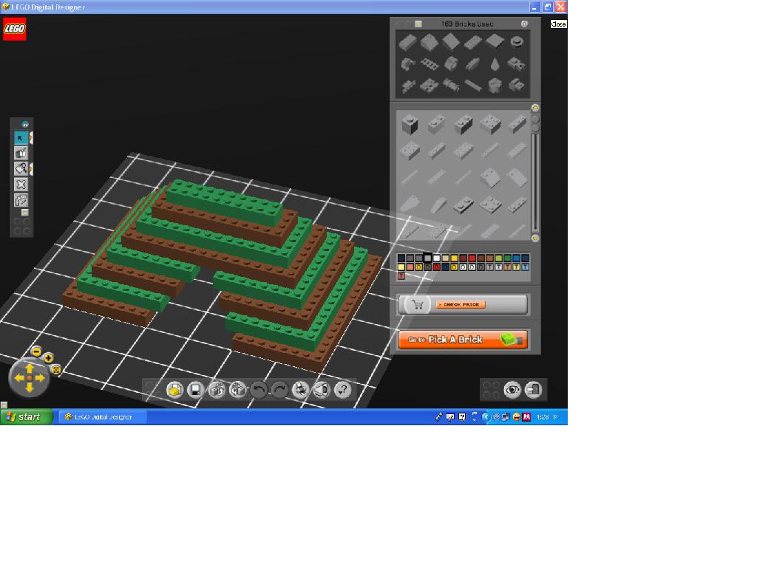This screenshot has width=757, height=567.
Task: Pick the white color swatch
Action: click(436, 258)
